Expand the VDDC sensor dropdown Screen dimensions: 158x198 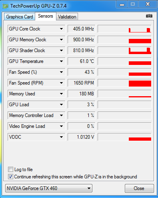point(61,137)
